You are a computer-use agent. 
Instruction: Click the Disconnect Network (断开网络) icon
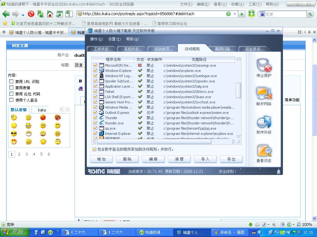[x=264, y=93]
